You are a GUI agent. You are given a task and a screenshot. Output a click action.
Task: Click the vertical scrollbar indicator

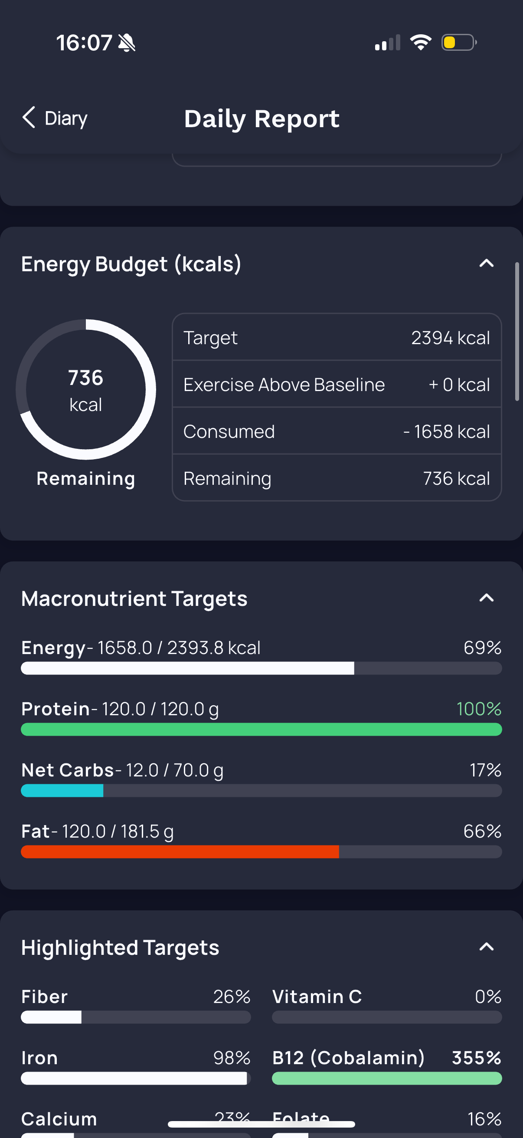click(517, 331)
